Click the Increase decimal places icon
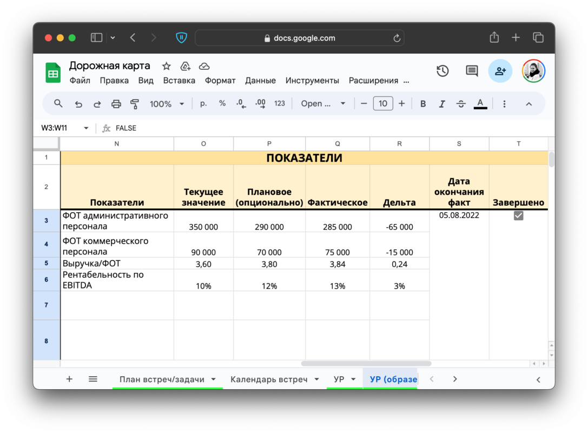Viewport: 588px width, 433px height. pos(260,103)
